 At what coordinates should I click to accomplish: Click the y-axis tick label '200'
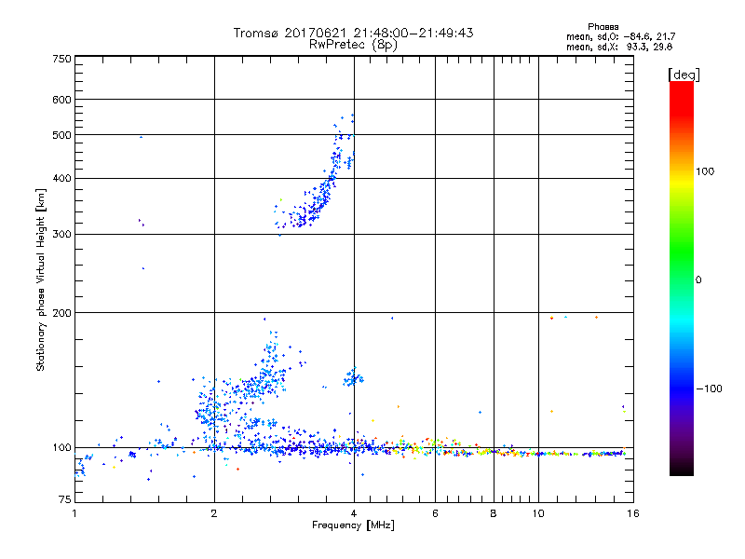(61, 313)
